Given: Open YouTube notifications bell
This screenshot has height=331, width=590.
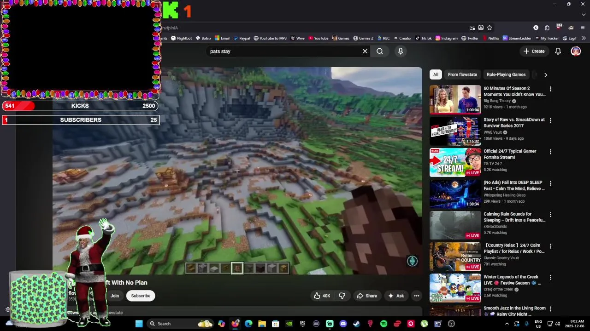Looking at the screenshot, I should click(558, 51).
